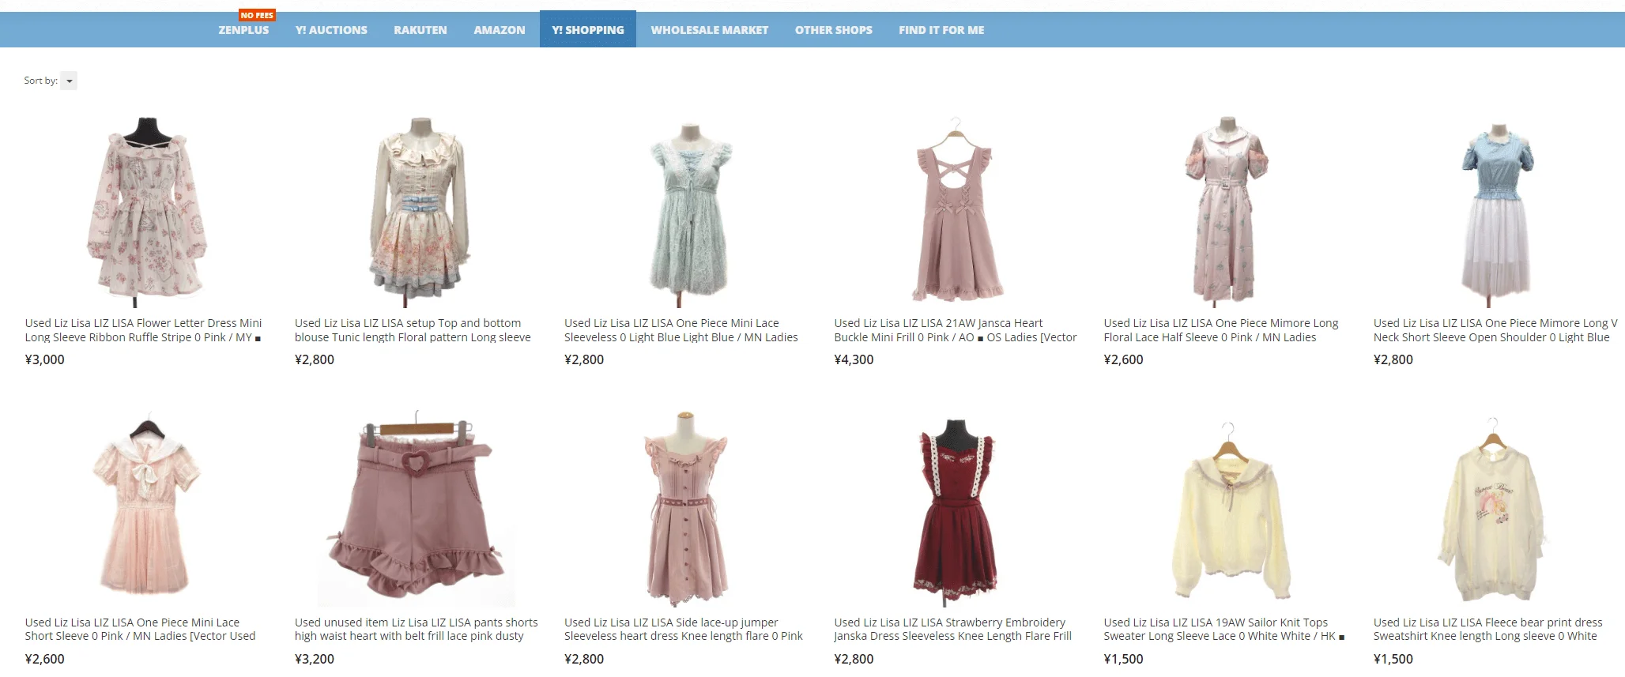Open the FIND IT FOR ME tab
1625x677 pixels.
pyautogui.click(x=941, y=30)
